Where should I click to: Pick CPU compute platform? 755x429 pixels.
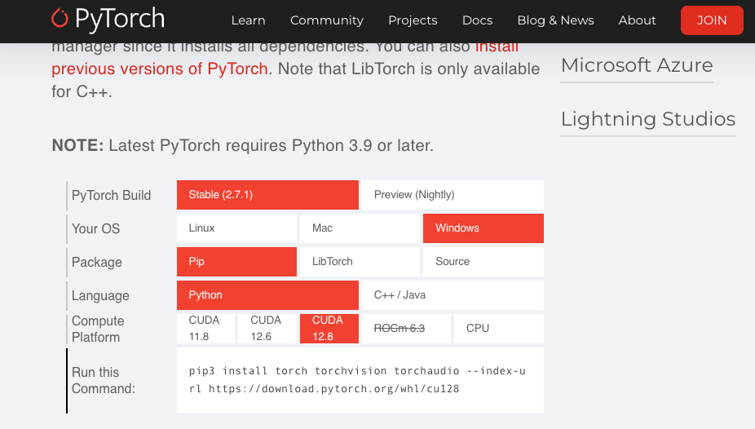point(499,329)
